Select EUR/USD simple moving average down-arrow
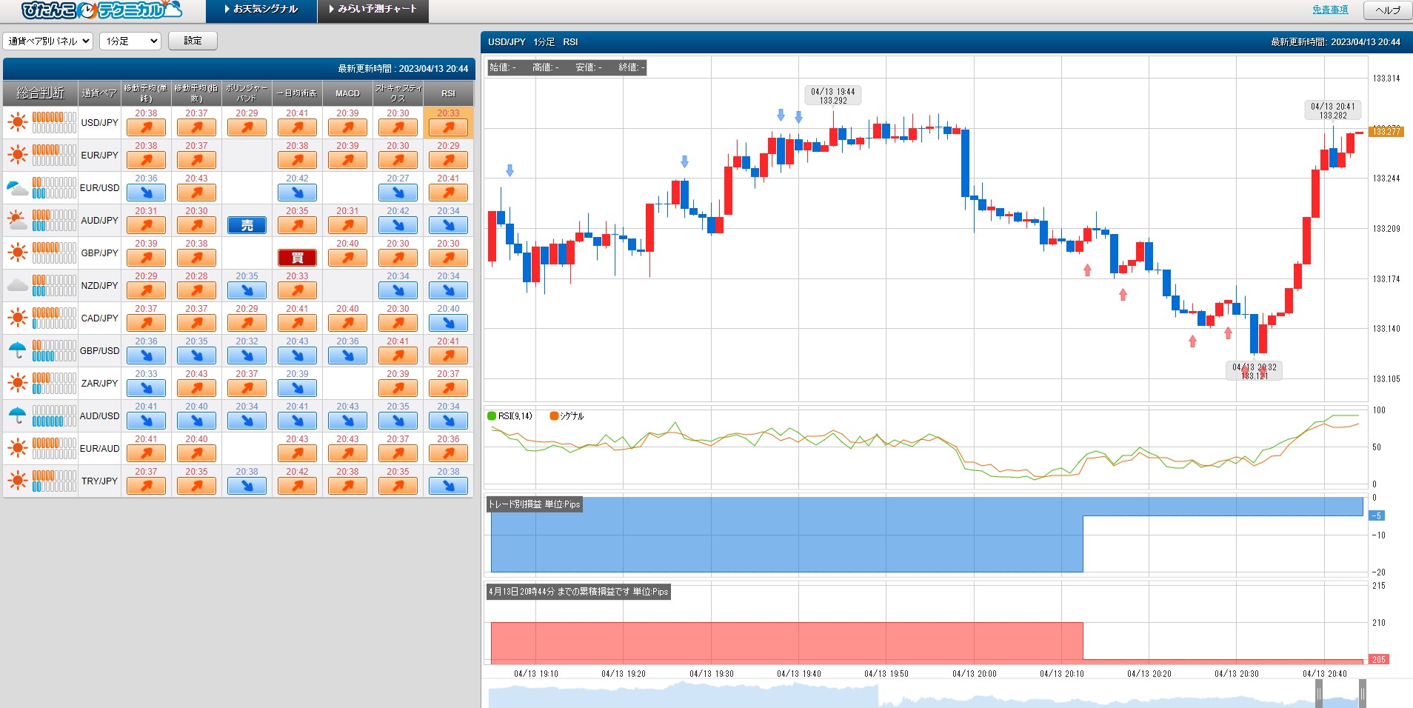 tap(146, 193)
